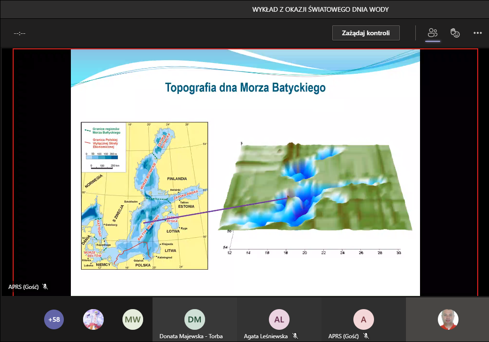Click the --:-- meeting timer
The height and width of the screenshot is (342, 489).
point(20,33)
